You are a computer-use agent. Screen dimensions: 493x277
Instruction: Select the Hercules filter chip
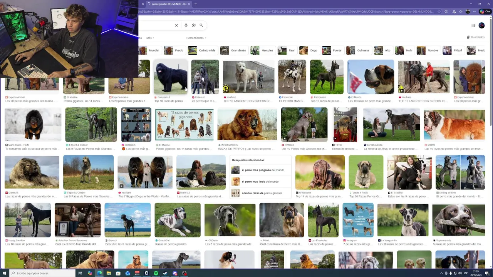click(262, 50)
